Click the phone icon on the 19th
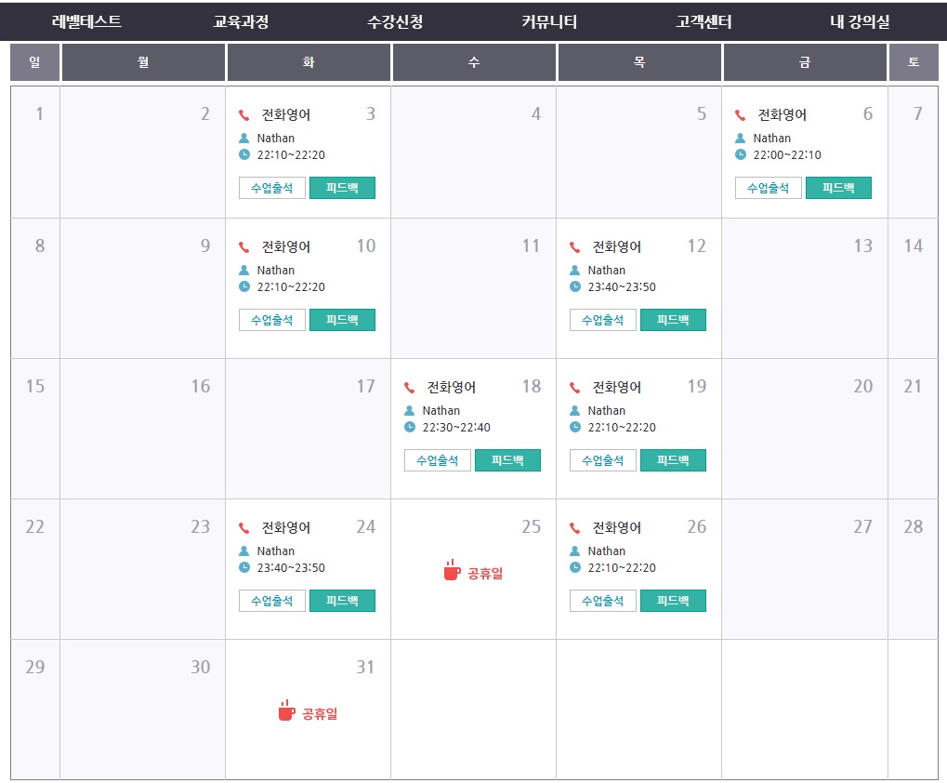Viewport: 947px width, 783px height. 575,388
